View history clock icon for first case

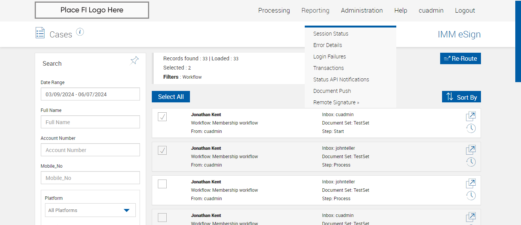coord(471,128)
